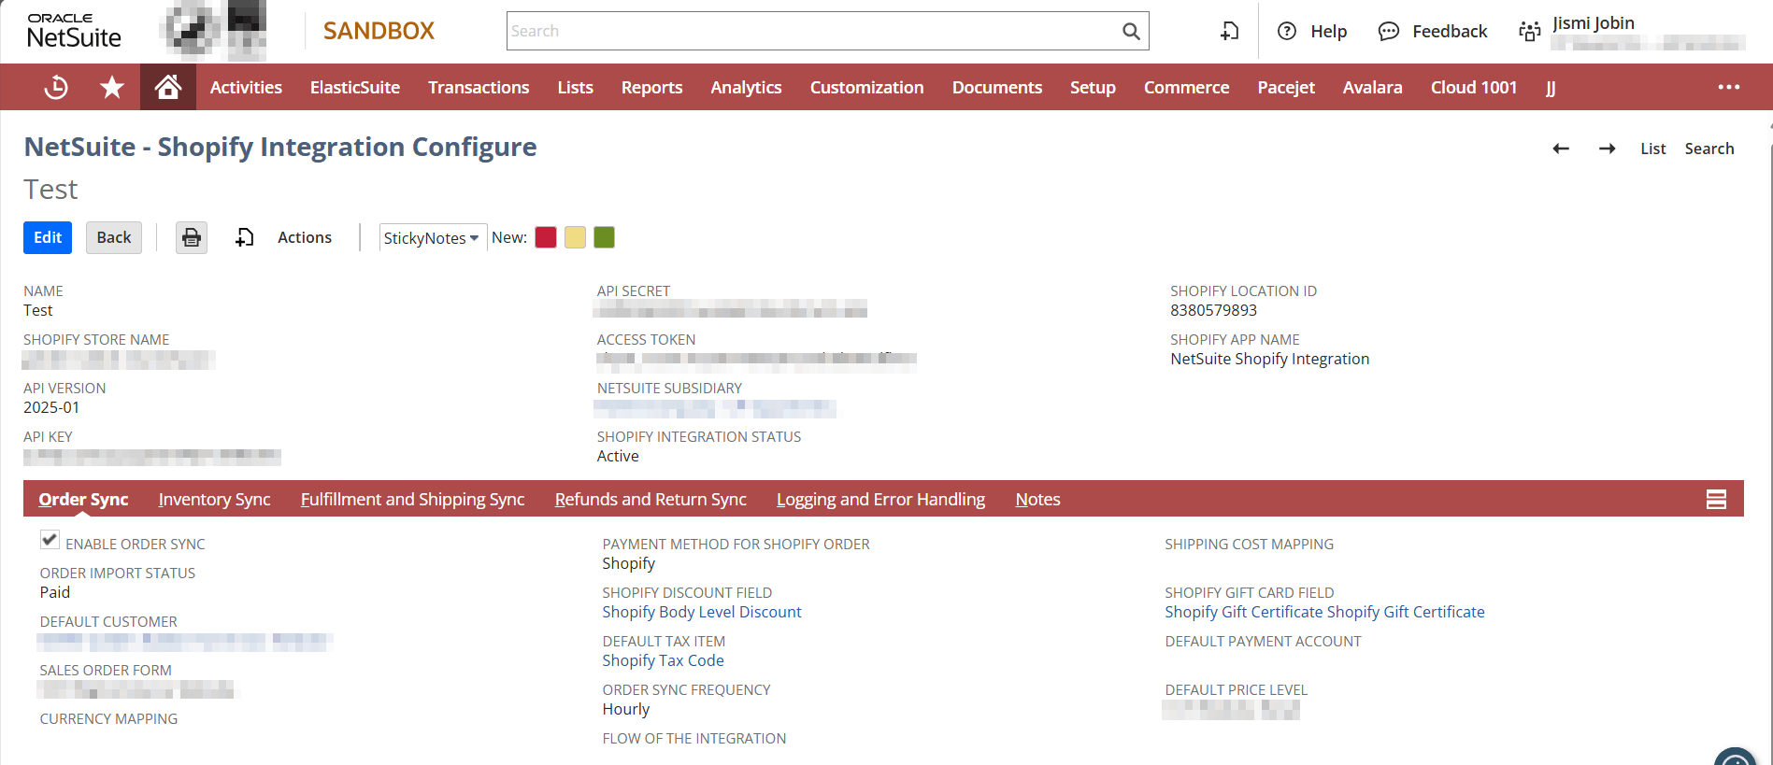Open the Shopify Tax Code link
The height and width of the screenshot is (765, 1773).
point(663,660)
